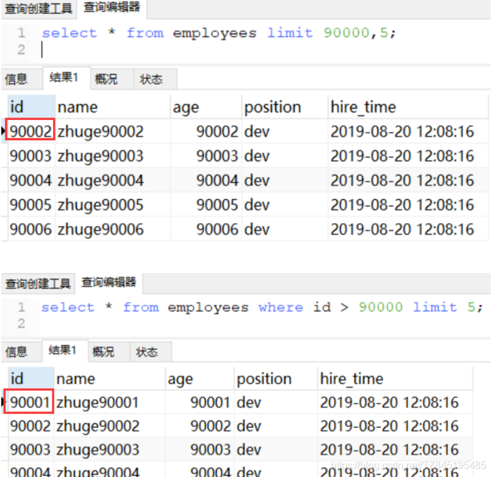Viewport: 492px width, 477px height.
Task: Click the age column header in upper grid
Action: [206, 107]
